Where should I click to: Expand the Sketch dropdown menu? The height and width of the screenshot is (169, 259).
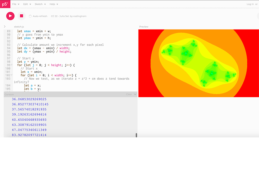point(40,4)
